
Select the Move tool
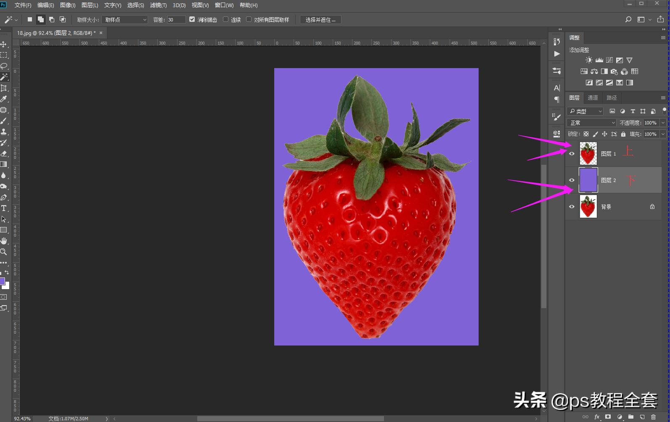tap(4, 44)
